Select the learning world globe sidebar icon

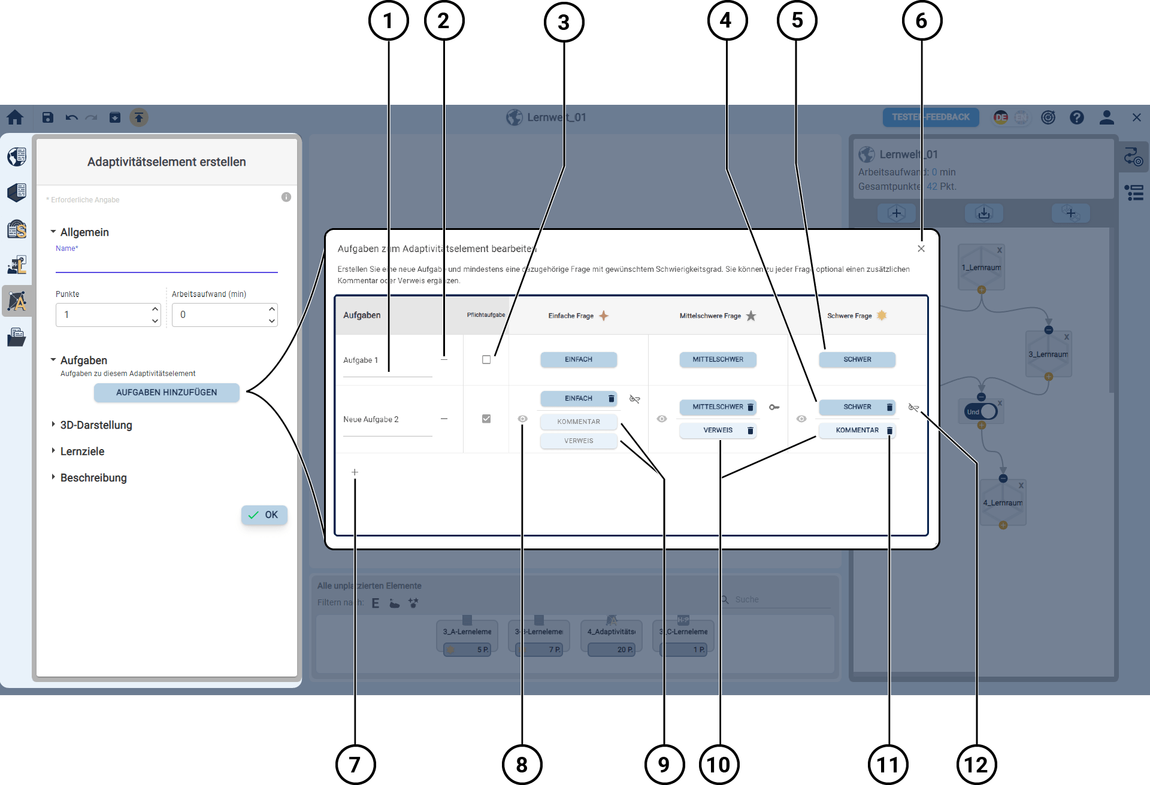point(17,156)
